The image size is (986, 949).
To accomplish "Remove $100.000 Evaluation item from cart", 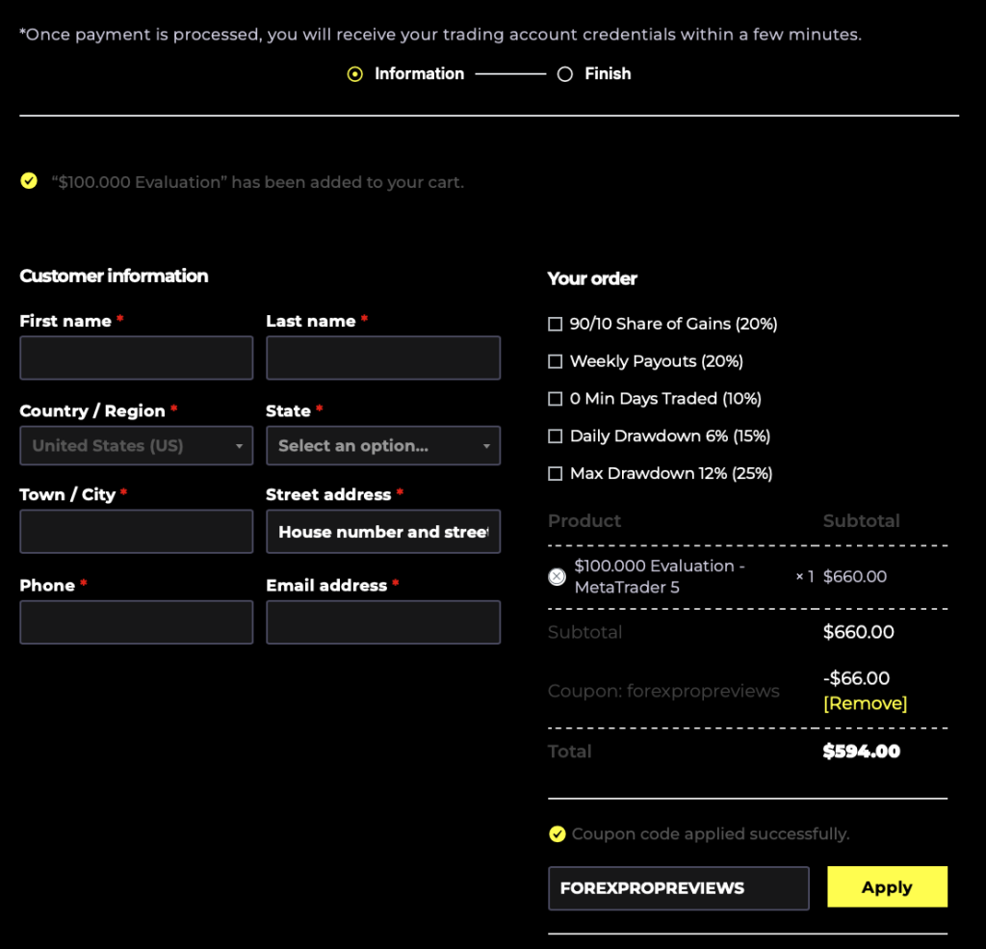I will tap(557, 576).
